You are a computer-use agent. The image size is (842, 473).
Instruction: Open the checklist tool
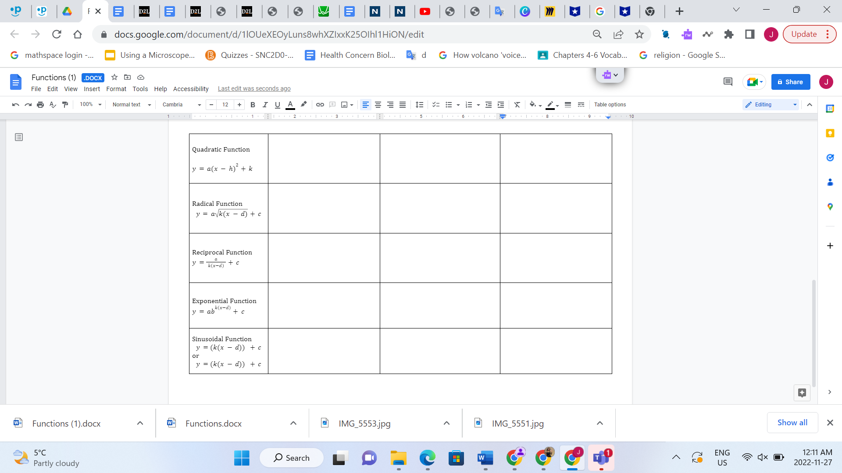(435, 105)
